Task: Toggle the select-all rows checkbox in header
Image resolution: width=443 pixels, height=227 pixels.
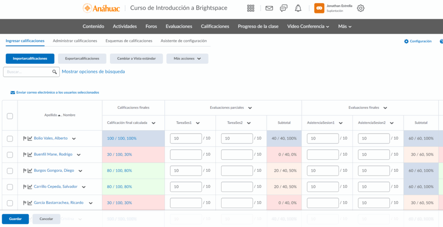Action: [x=10, y=116]
